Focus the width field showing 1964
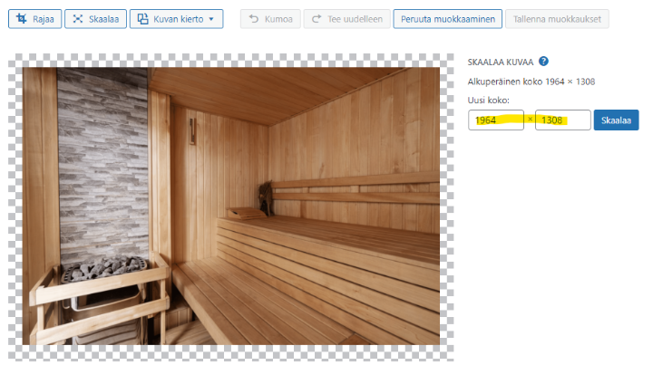Screen dimensions: 653x365 (x=495, y=120)
